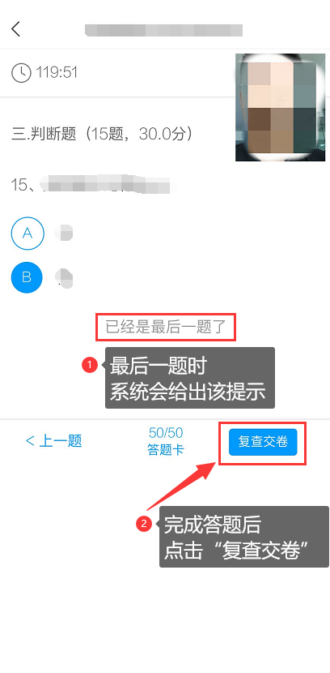Viewport: 330px width, 673px height.
Task: Click the 三.判断题 section heading
Action: pyautogui.click(x=102, y=135)
